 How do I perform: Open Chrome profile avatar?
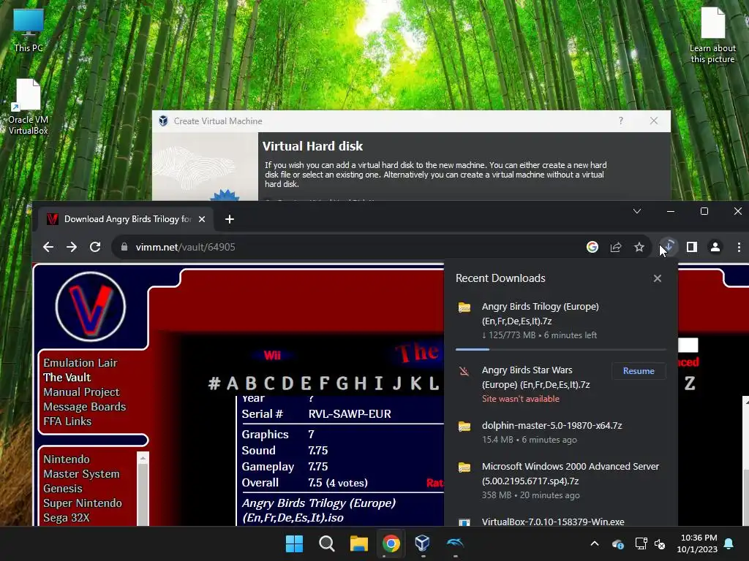tap(715, 247)
